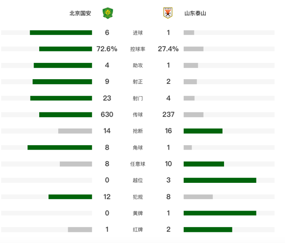Select the 控球率 possession label
This screenshot has height=243, width=285.
coord(138,49)
